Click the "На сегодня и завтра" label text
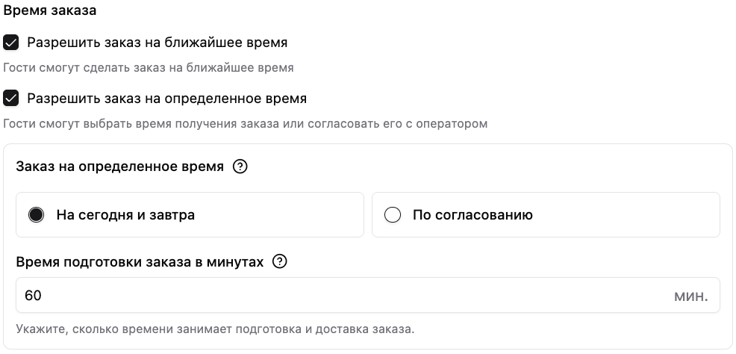Image resolution: width=736 pixels, height=354 pixels. (x=125, y=215)
